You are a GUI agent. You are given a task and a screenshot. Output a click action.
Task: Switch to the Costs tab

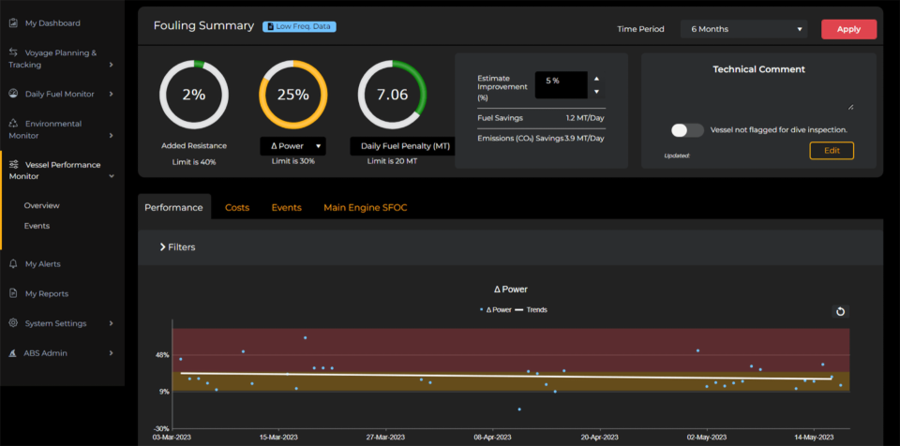[237, 207]
